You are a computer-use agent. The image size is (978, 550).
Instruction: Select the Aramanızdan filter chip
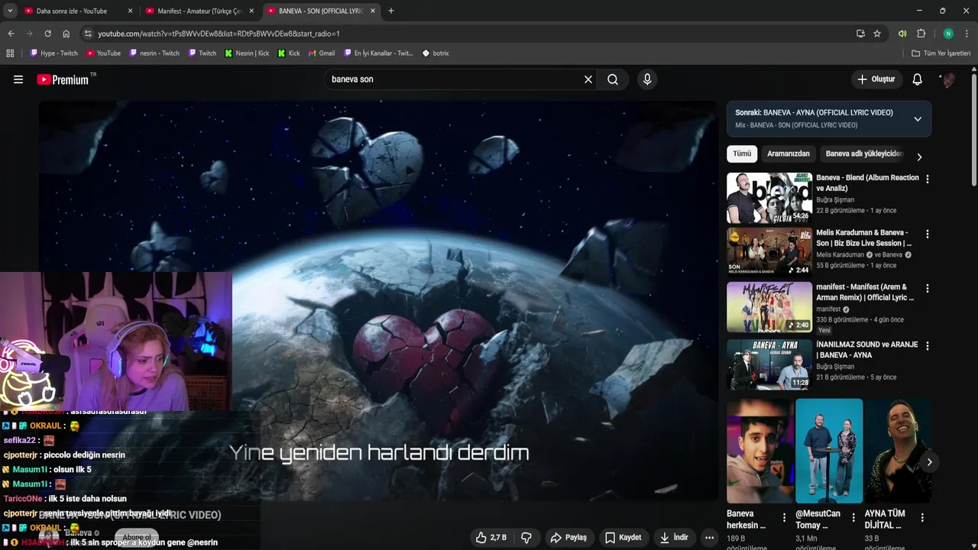tap(788, 154)
